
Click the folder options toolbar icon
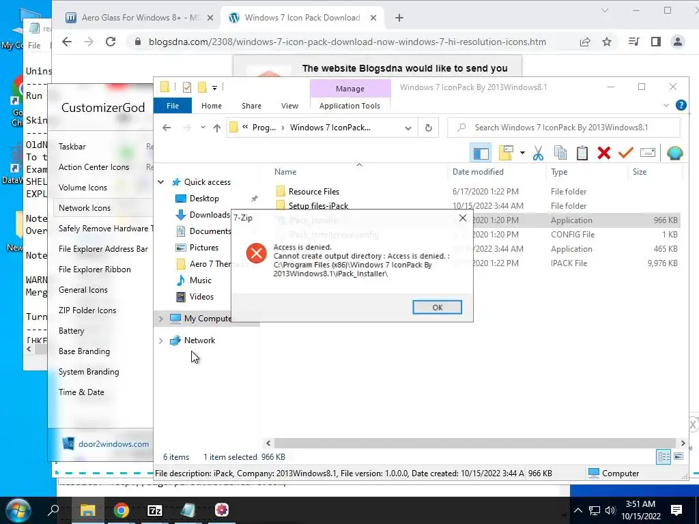(x=506, y=153)
